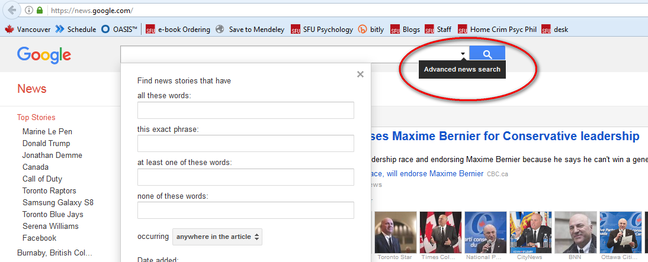The image size is (648, 262).
Task: Open the SFU Psychology bookmark
Action: point(322,30)
